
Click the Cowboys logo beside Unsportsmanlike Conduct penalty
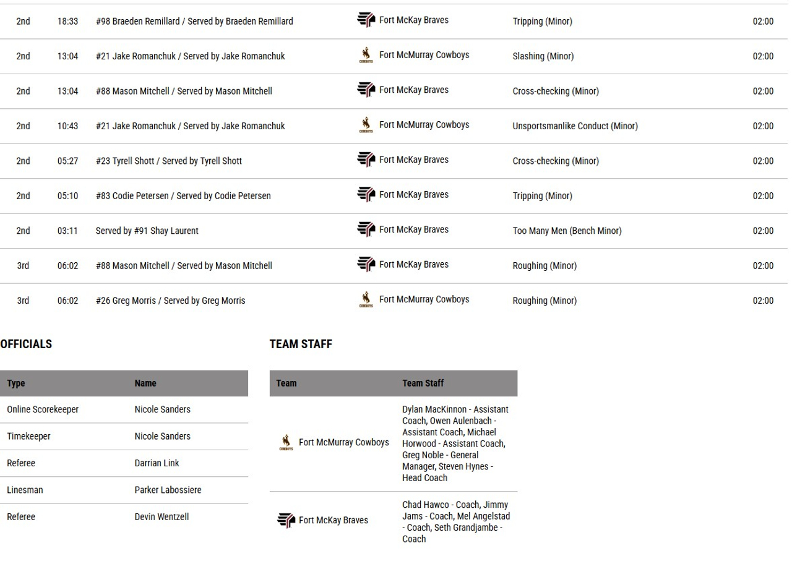coord(366,126)
